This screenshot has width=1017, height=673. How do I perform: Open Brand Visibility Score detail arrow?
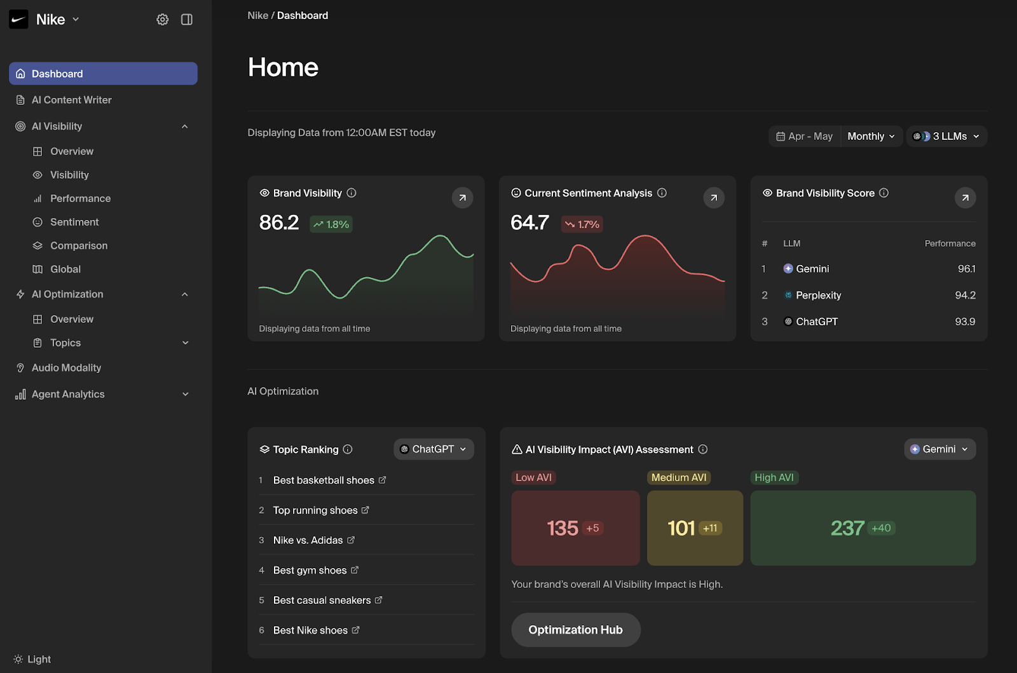click(965, 198)
